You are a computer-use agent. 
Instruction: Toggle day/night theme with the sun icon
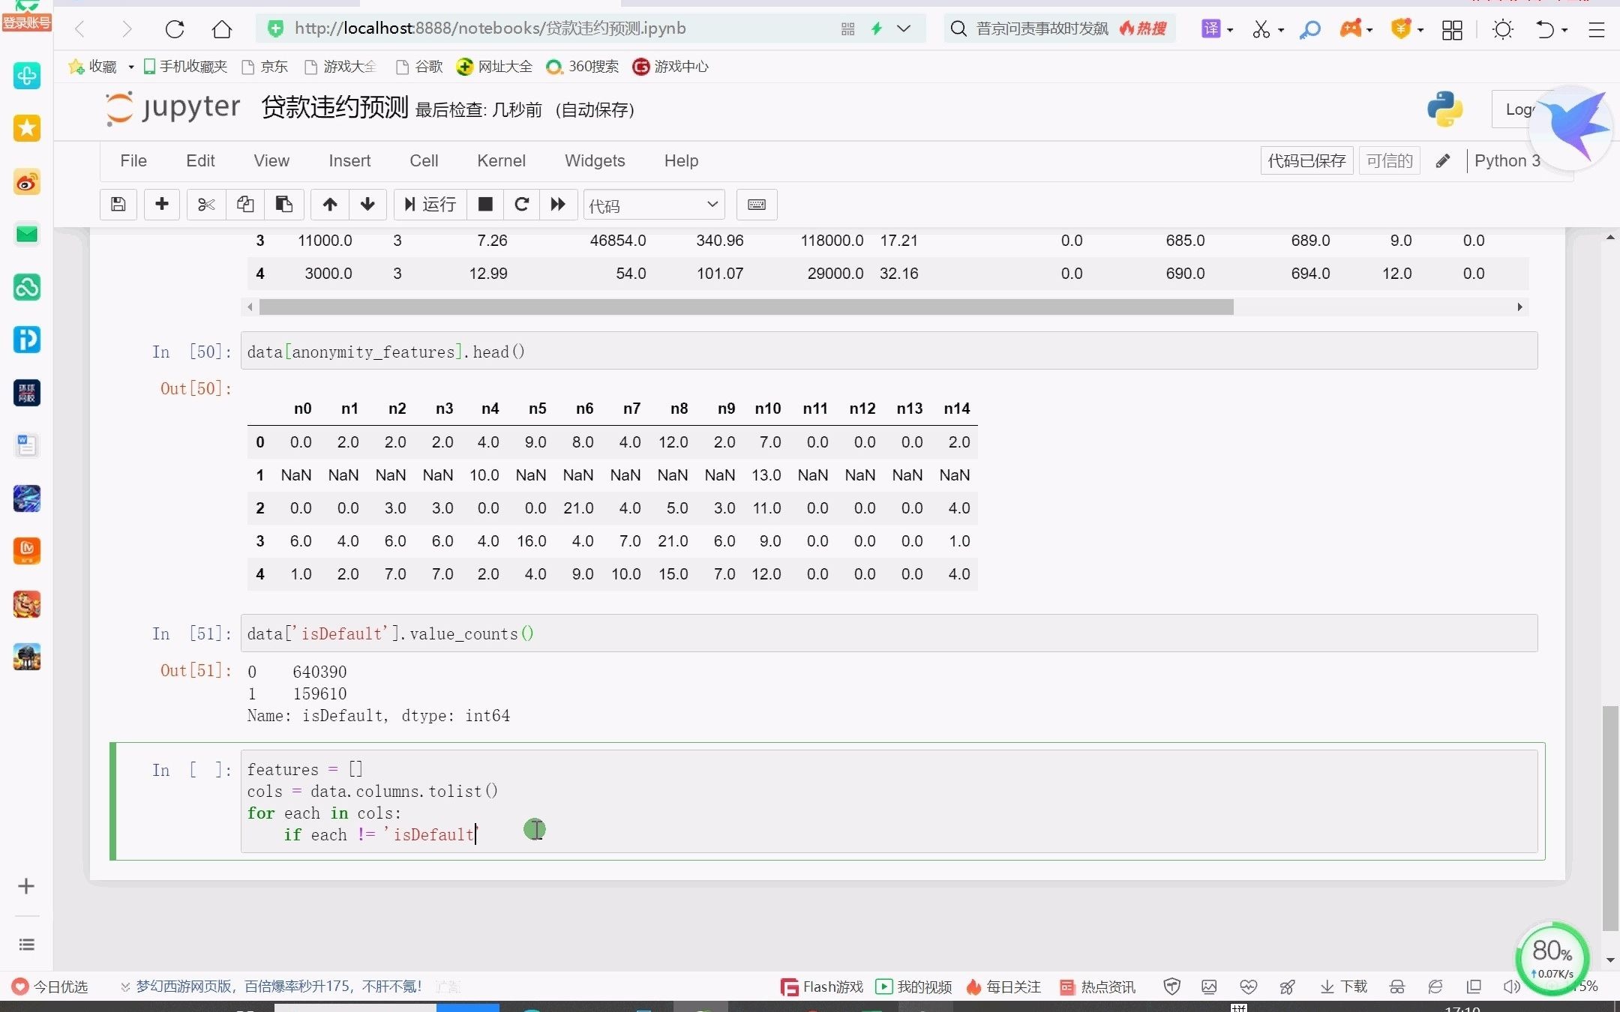[x=1502, y=28]
